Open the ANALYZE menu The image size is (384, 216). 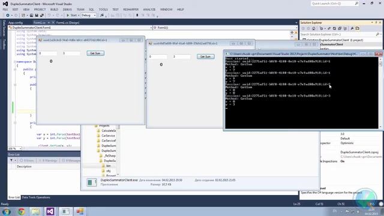[149, 10]
